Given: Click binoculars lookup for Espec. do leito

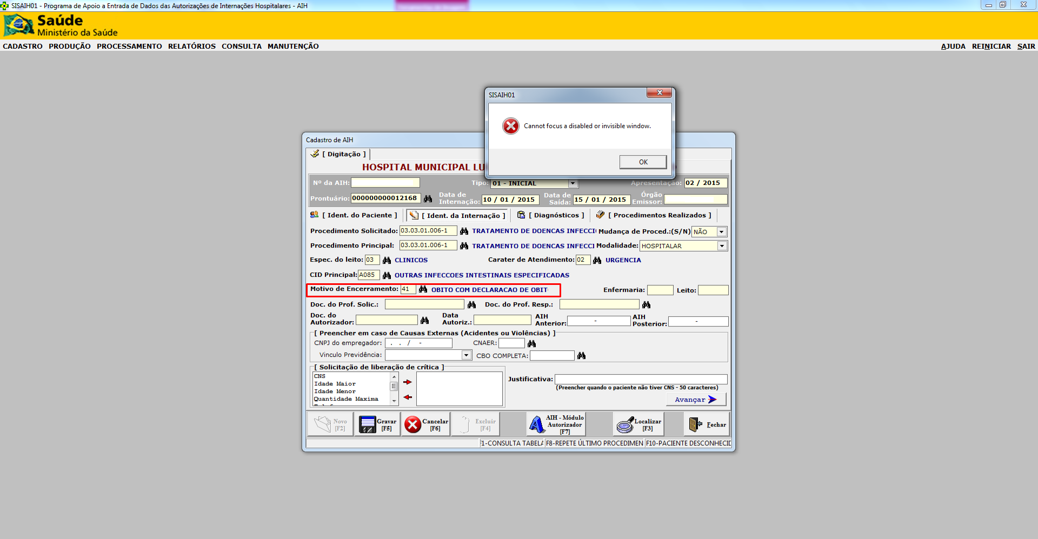Looking at the screenshot, I should coord(387,261).
